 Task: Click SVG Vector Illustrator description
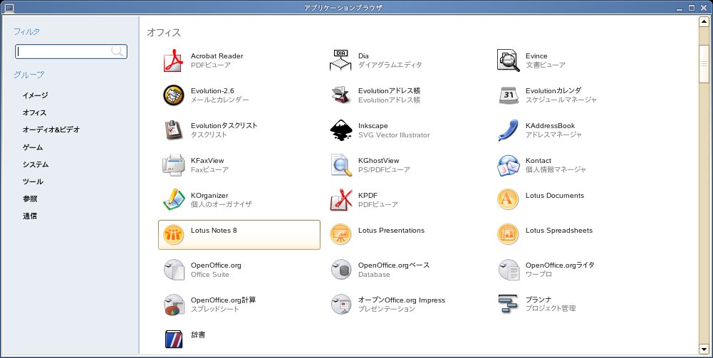[x=394, y=135]
